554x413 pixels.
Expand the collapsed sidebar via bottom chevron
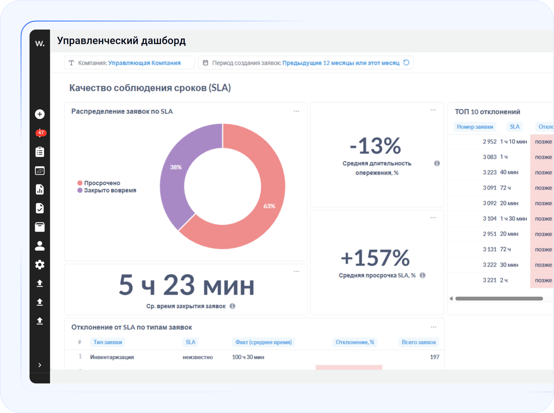40,365
